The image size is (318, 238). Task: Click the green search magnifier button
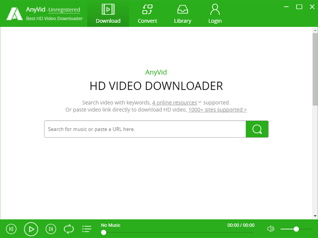coord(257,129)
